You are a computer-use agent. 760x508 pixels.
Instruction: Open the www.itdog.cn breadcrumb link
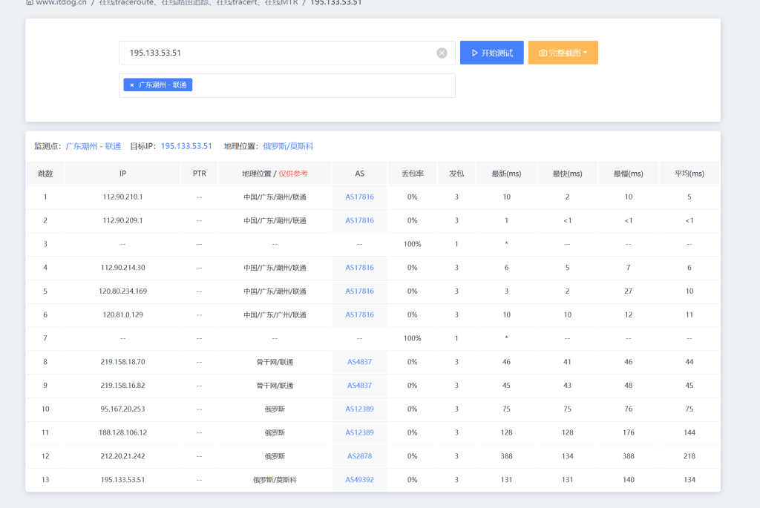pyautogui.click(x=61, y=2)
